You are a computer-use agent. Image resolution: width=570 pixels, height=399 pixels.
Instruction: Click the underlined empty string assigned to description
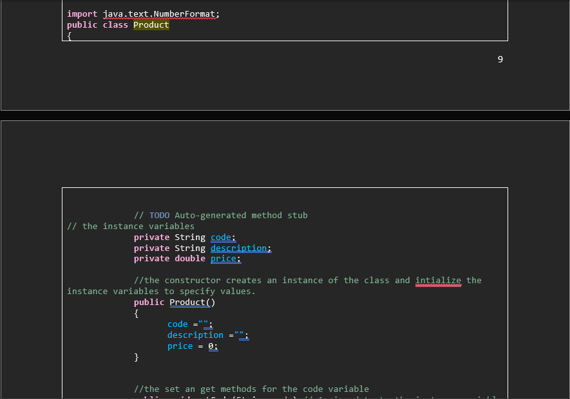pyautogui.click(x=239, y=334)
